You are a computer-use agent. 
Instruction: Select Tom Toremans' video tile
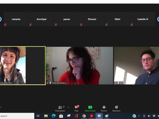(79, 66)
